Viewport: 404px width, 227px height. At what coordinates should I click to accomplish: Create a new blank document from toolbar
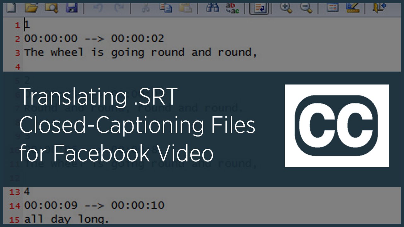coord(10,8)
